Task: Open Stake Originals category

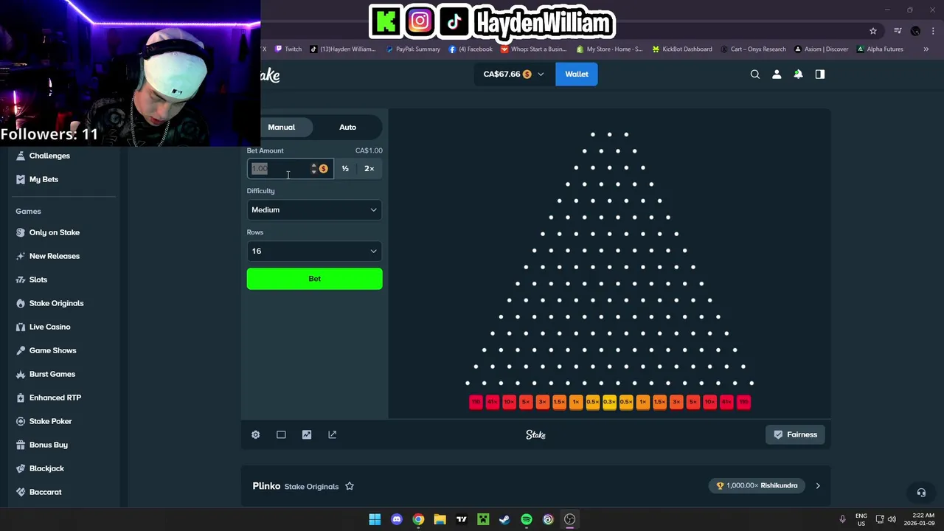Action: coord(56,303)
